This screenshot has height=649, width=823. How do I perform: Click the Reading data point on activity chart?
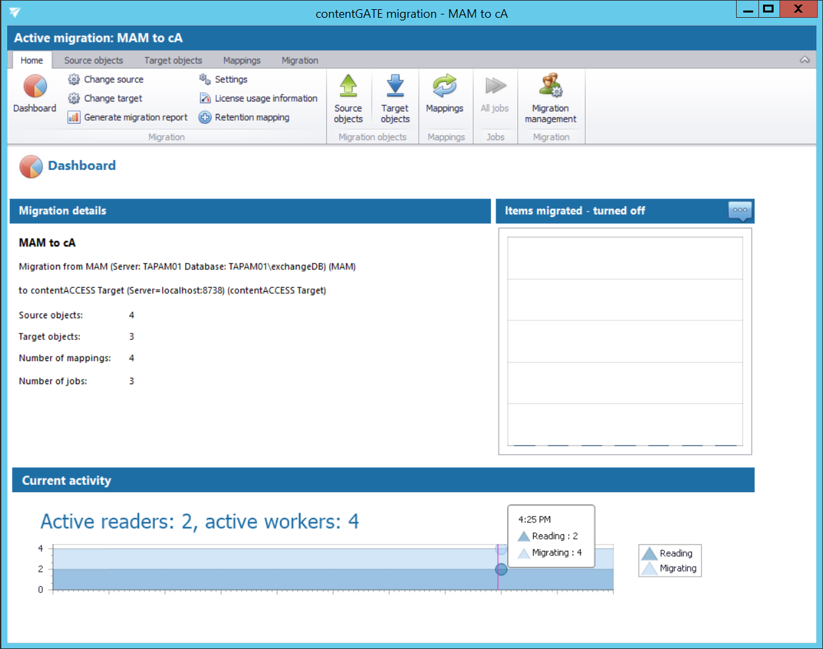(x=501, y=569)
